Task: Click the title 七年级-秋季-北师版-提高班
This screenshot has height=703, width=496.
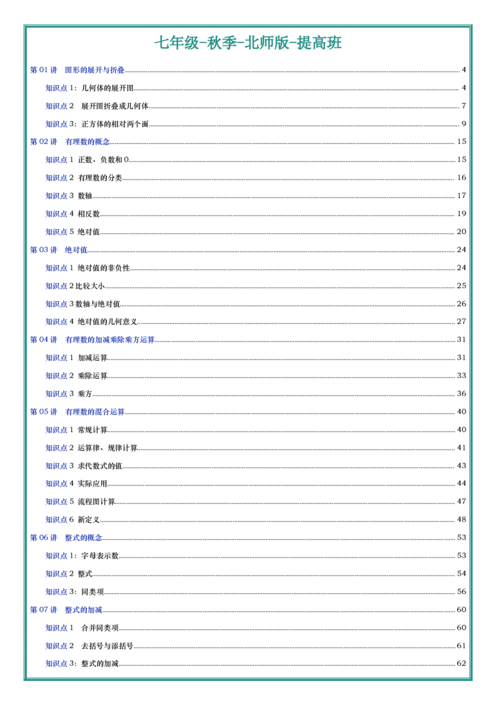Action: (x=248, y=43)
